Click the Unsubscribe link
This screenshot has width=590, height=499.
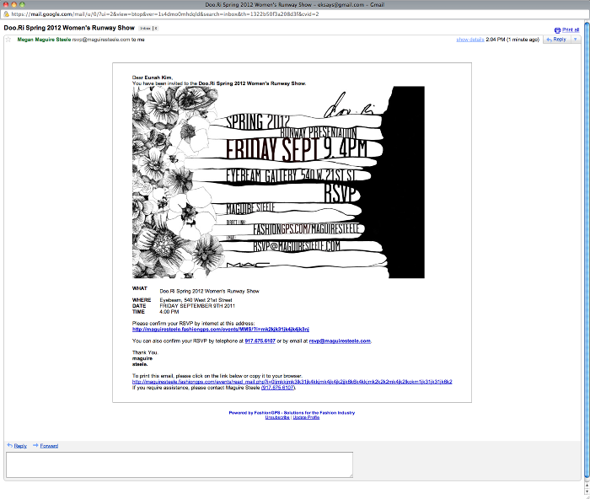277,417
